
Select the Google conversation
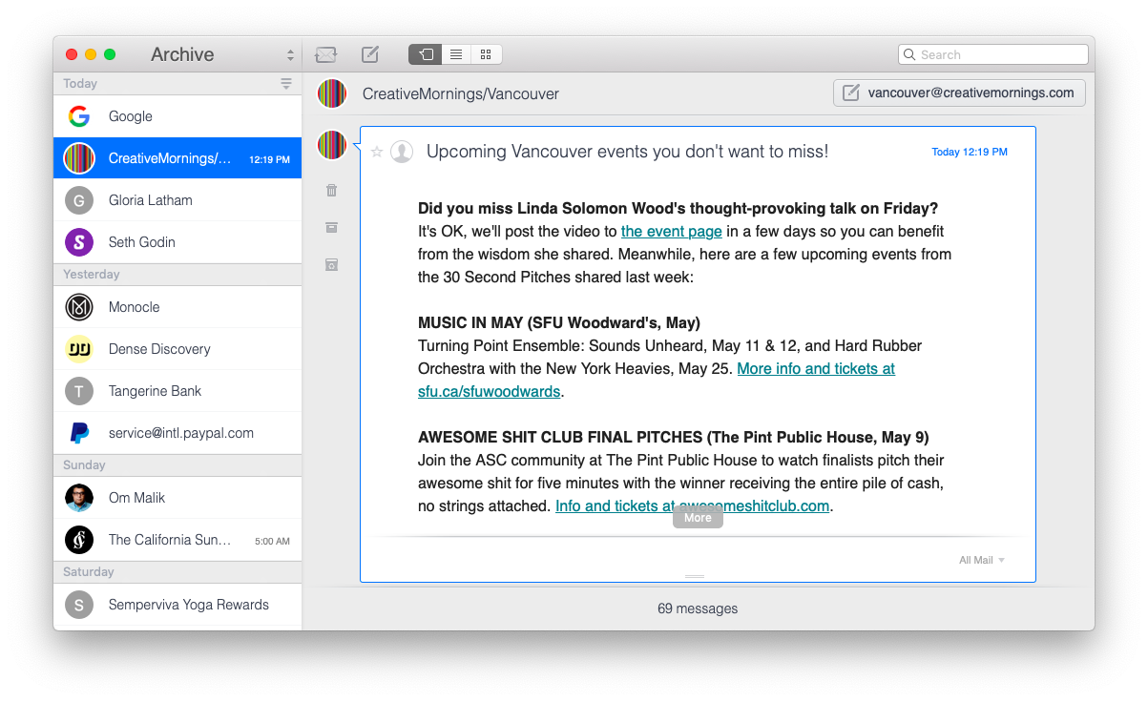point(177,116)
